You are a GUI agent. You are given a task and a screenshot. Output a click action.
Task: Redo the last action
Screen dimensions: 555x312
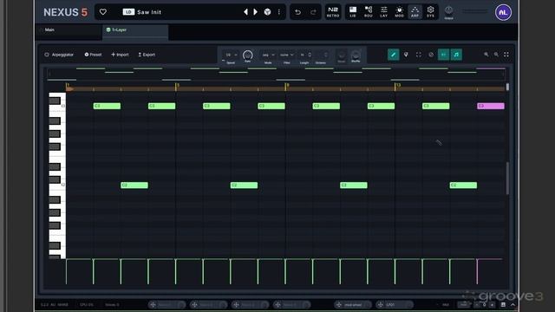point(313,12)
